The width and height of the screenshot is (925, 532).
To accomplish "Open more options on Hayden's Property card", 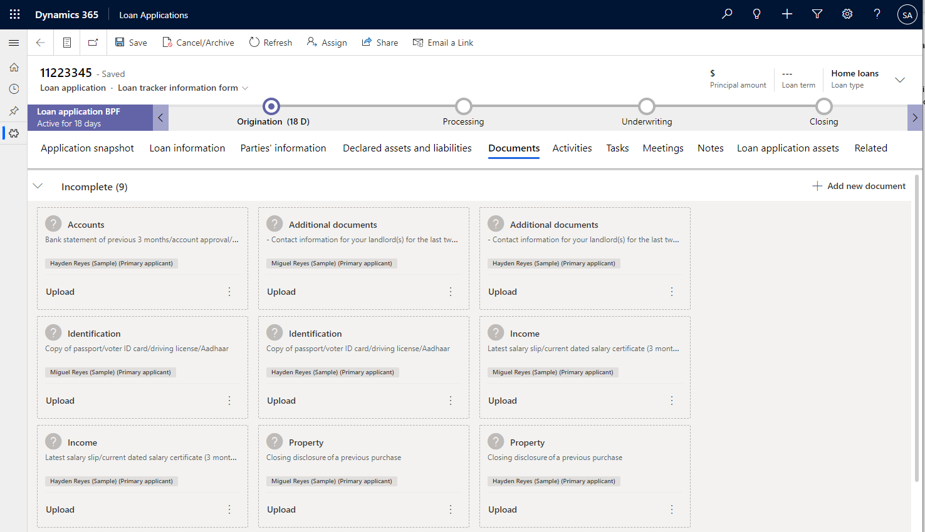I will pos(672,509).
